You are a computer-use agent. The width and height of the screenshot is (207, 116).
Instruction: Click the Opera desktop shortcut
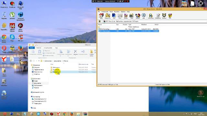pos(4,49)
